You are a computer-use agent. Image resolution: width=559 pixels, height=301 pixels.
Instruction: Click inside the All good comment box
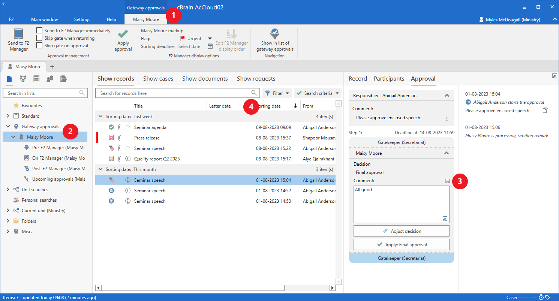pos(401,204)
